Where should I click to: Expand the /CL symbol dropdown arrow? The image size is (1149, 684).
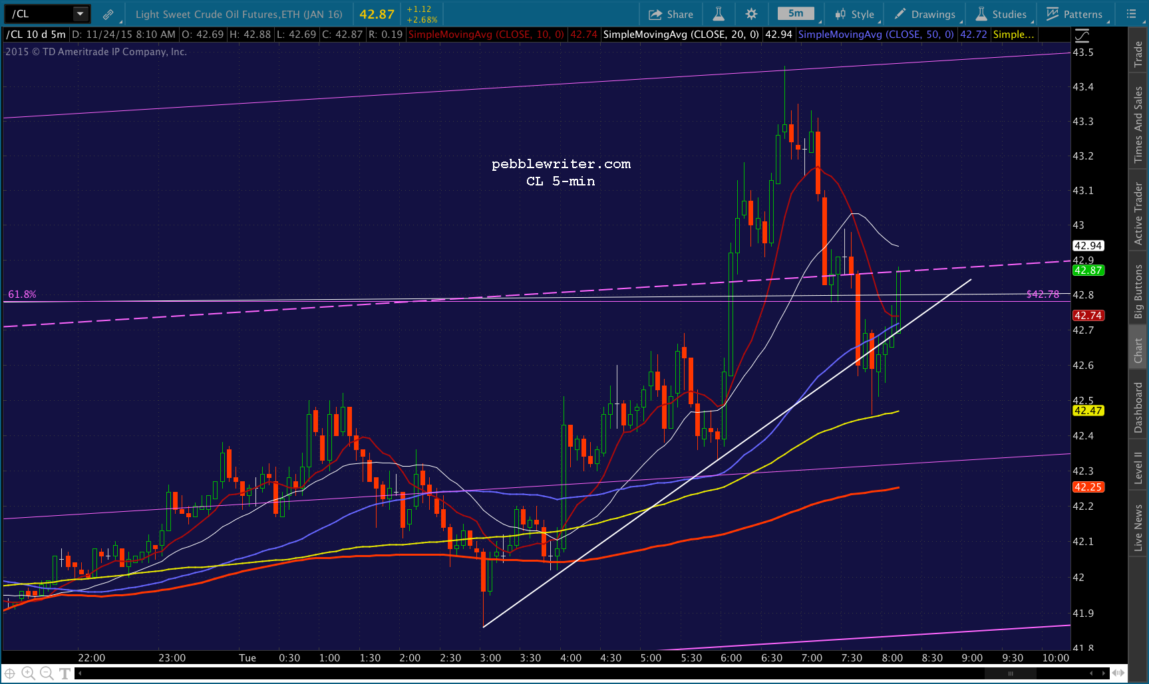(81, 14)
